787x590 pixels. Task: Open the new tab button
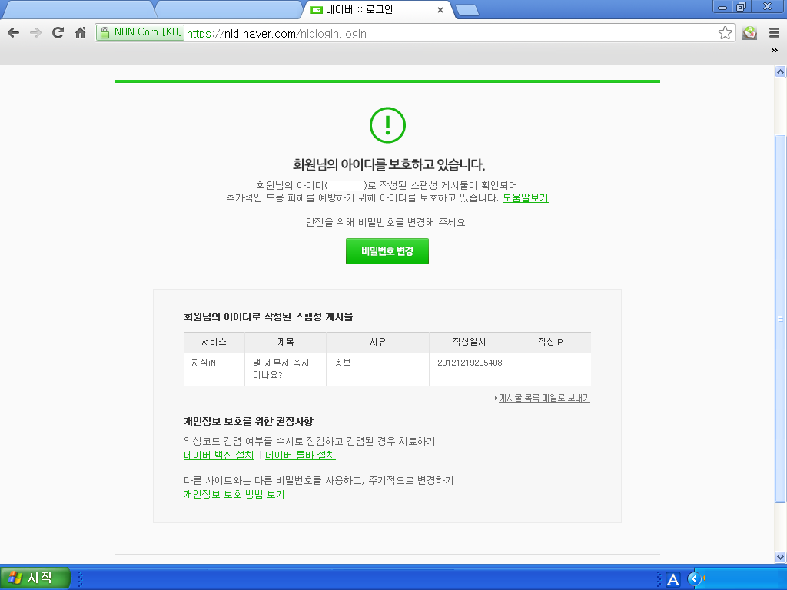tap(467, 10)
